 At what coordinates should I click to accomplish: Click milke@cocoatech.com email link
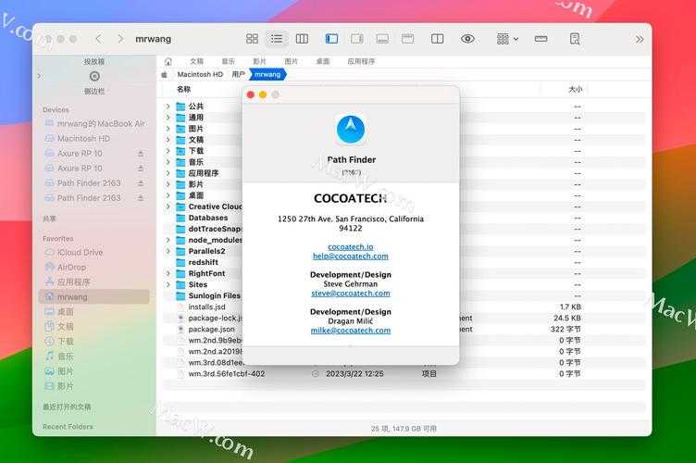pos(351,331)
